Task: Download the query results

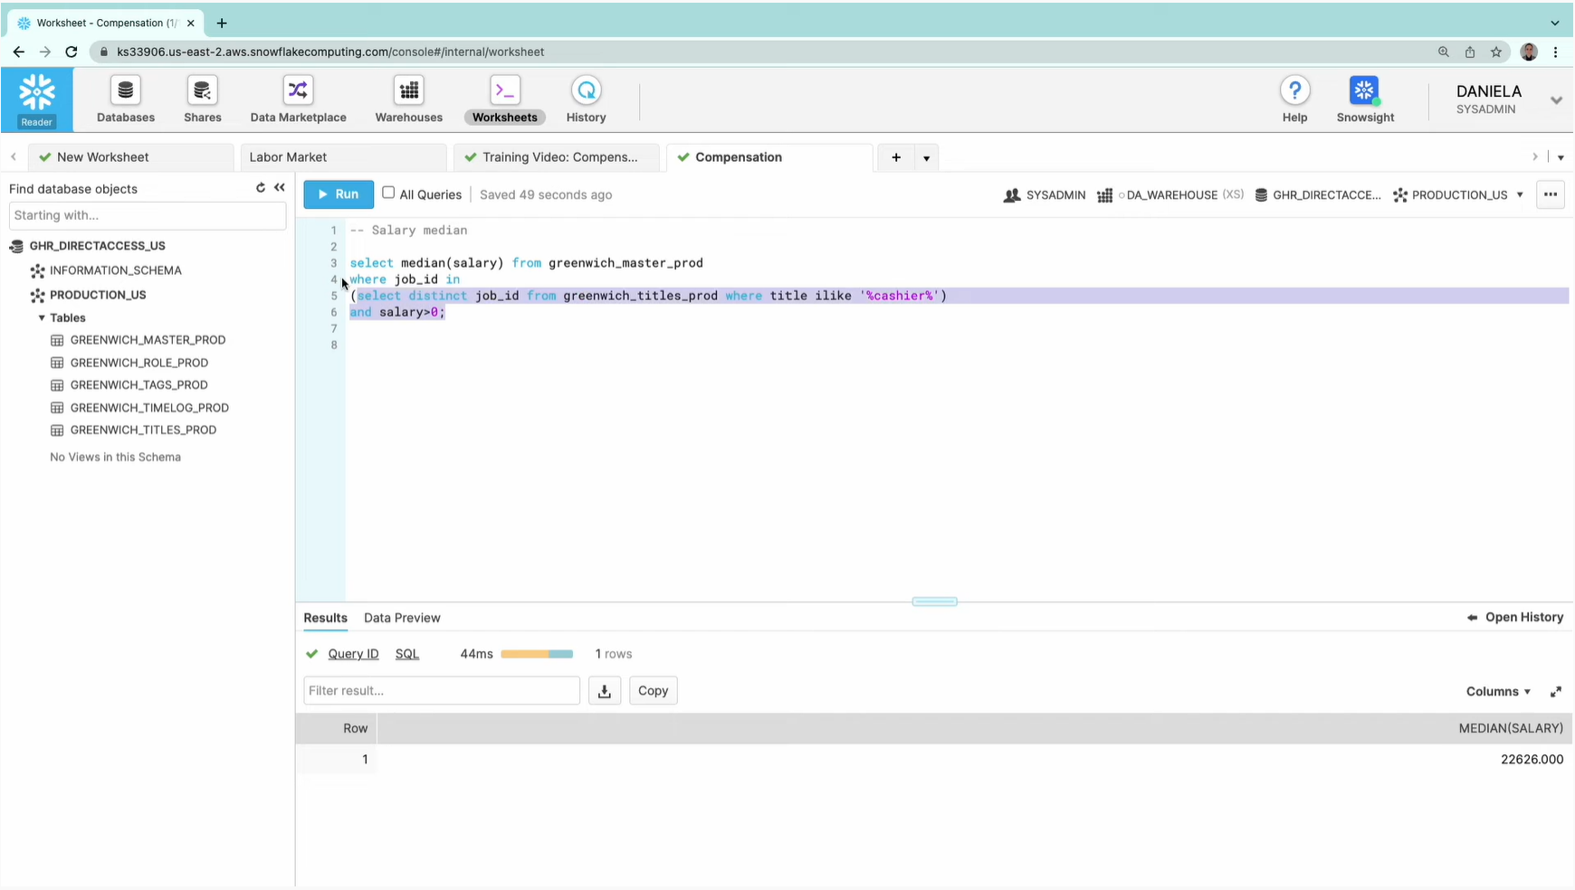Action: 605,691
